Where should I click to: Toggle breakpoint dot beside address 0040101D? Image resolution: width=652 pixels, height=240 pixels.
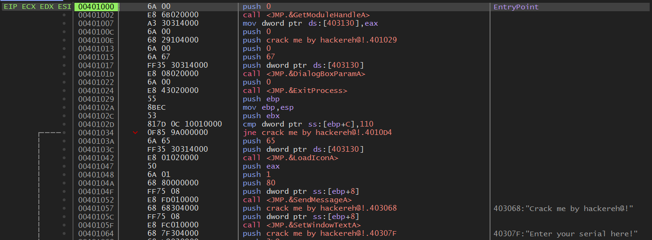(x=64, y=74)
